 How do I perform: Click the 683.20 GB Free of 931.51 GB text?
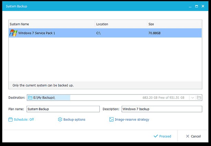click(163, 98)
